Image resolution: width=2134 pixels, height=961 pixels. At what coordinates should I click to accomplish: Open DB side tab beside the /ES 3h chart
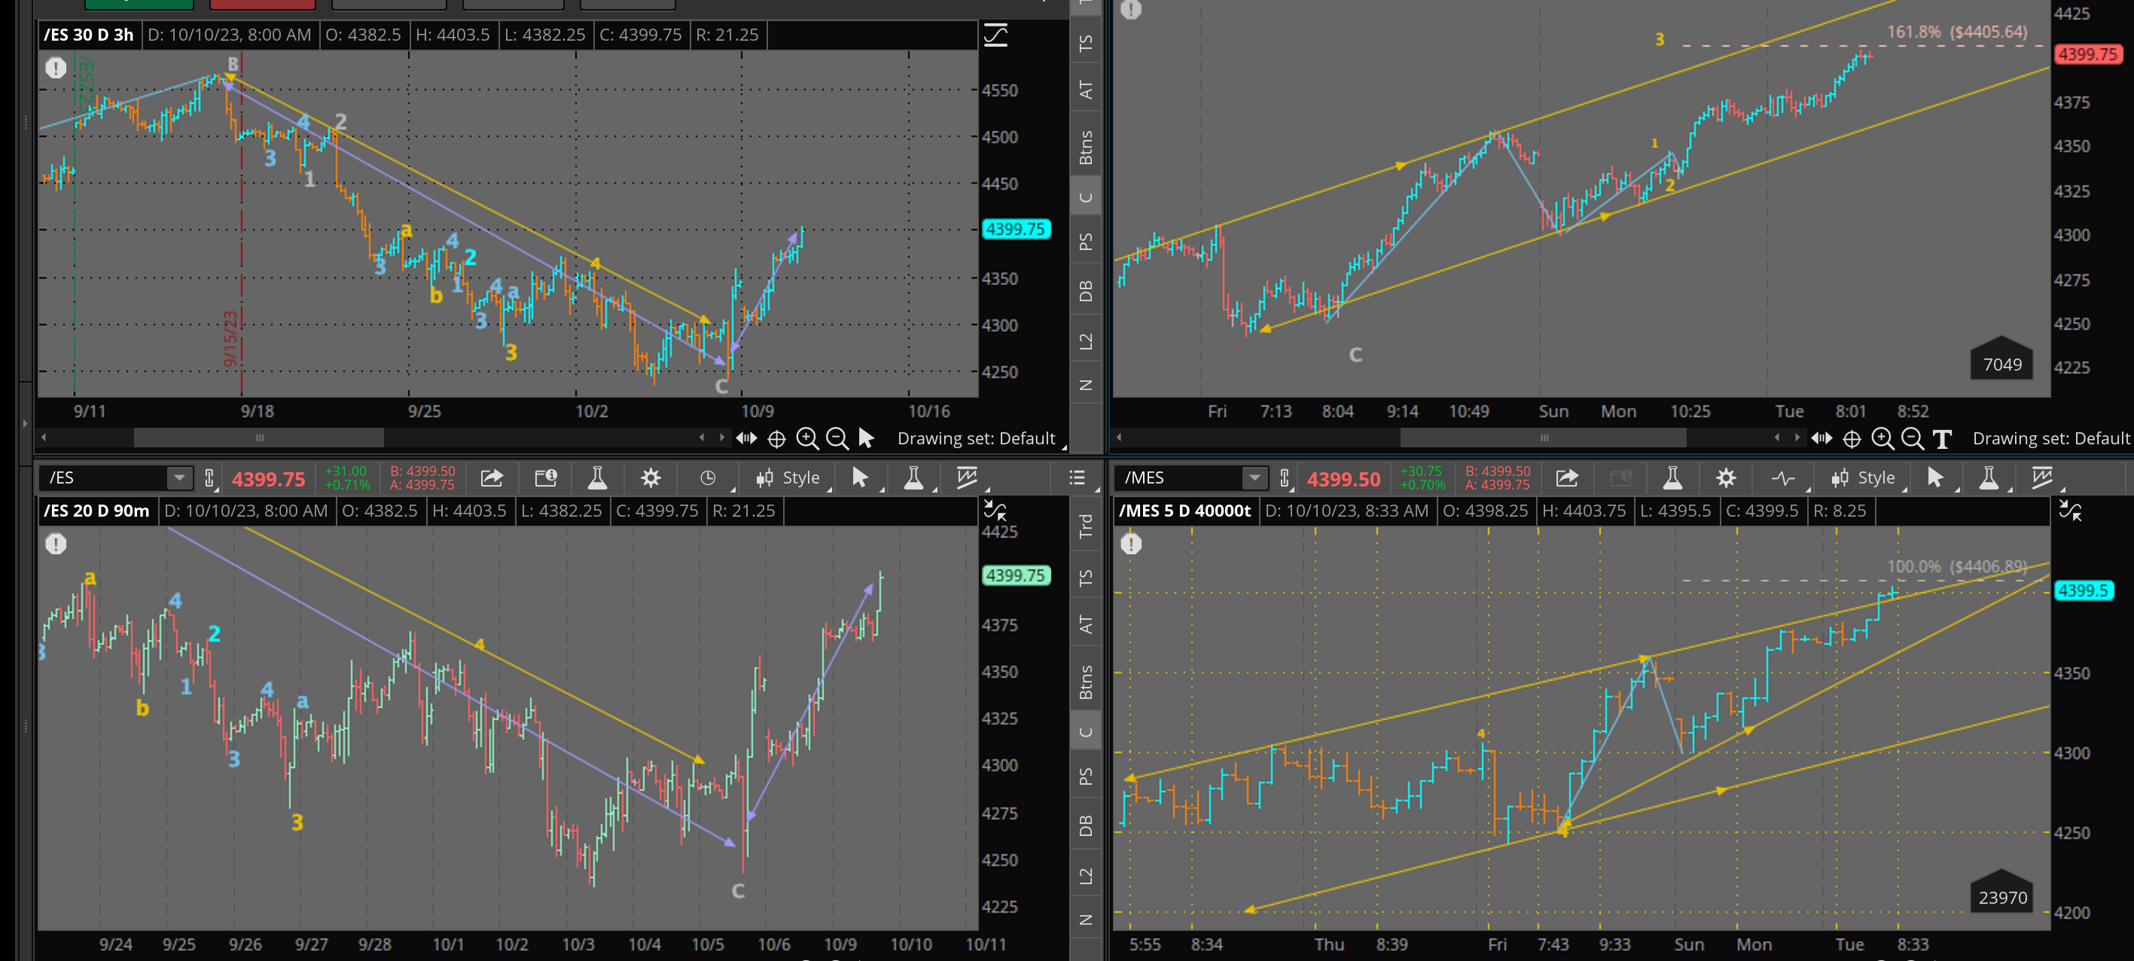coord(1086,291)
